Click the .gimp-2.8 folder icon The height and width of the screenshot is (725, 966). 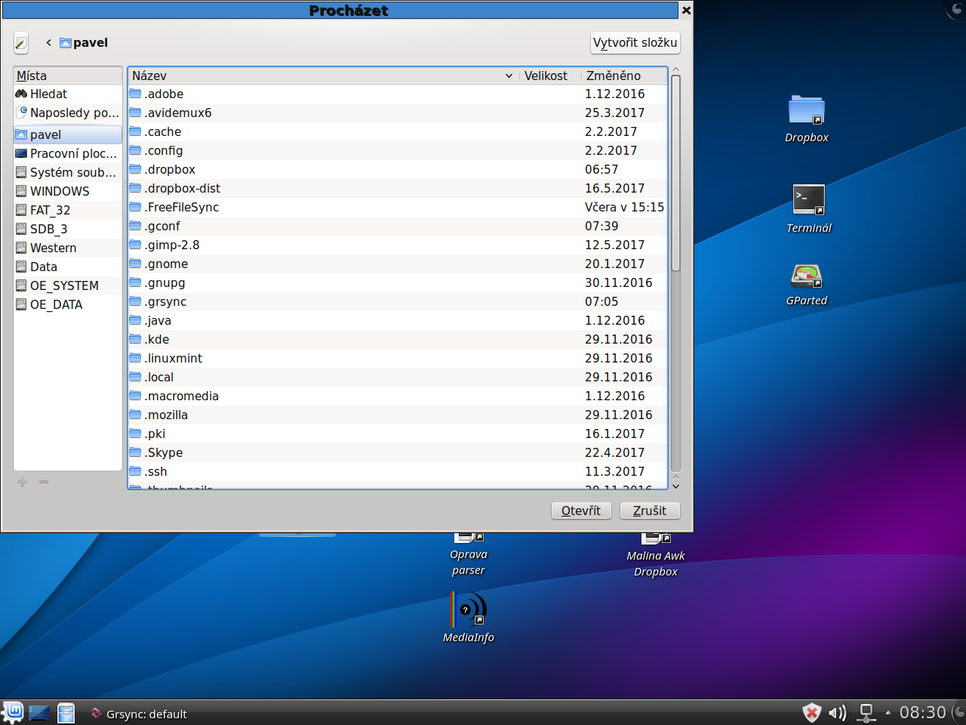(135, 245)
